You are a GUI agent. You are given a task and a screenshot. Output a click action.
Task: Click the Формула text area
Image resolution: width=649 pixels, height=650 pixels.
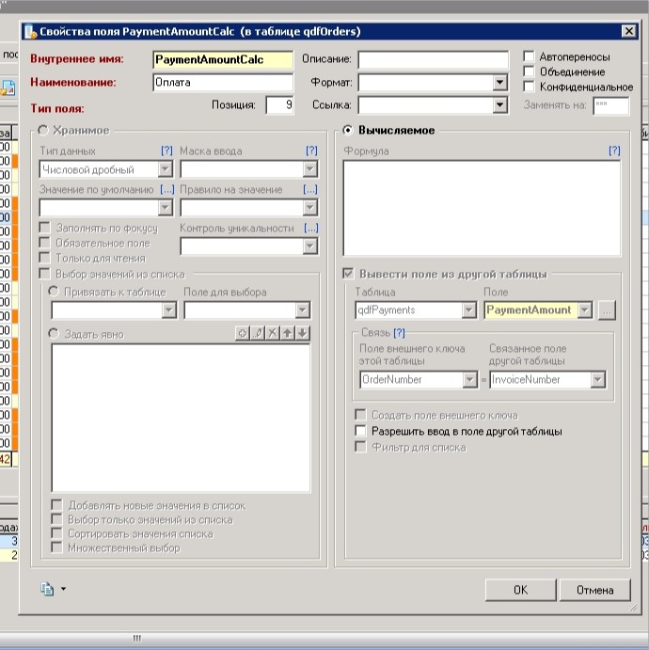(481, 207)
